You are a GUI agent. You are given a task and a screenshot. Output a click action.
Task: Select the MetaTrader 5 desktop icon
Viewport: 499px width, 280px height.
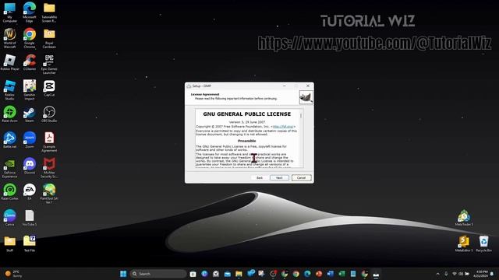(464, 218)
